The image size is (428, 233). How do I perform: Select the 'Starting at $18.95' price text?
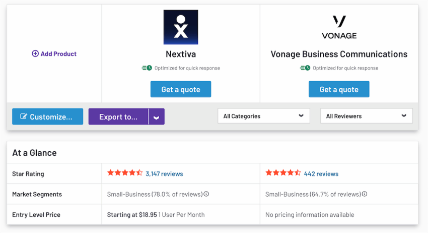[x=132, y=215]
